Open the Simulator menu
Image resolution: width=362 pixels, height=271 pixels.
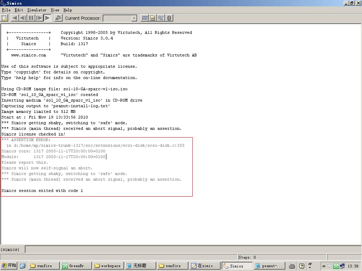37,10
